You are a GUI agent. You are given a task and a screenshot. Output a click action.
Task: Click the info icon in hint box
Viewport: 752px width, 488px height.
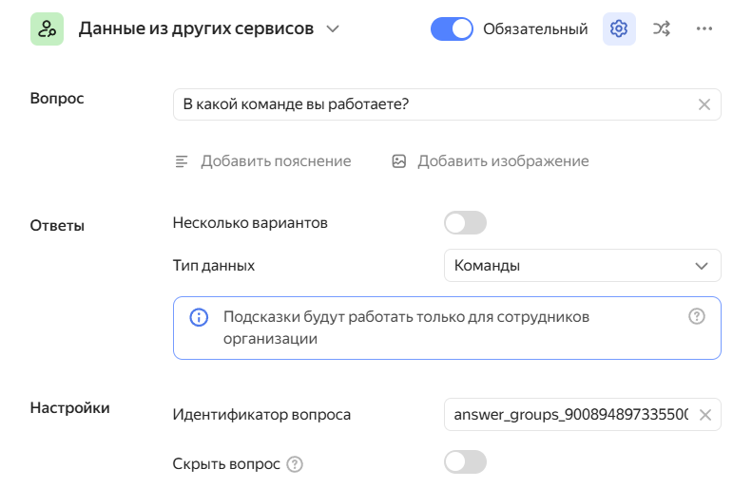[199, 317]
